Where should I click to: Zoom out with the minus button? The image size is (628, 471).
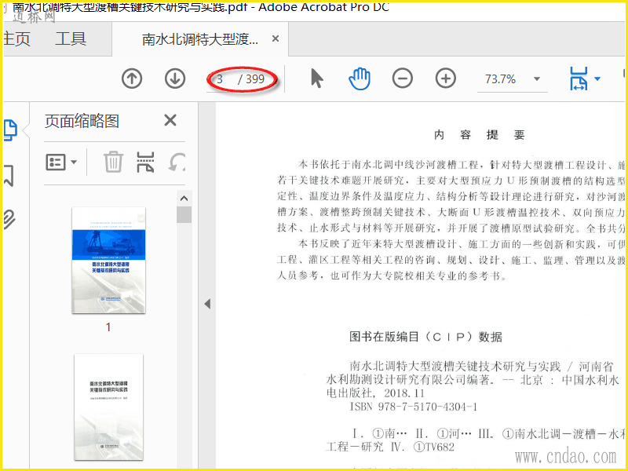click(403, 78)
